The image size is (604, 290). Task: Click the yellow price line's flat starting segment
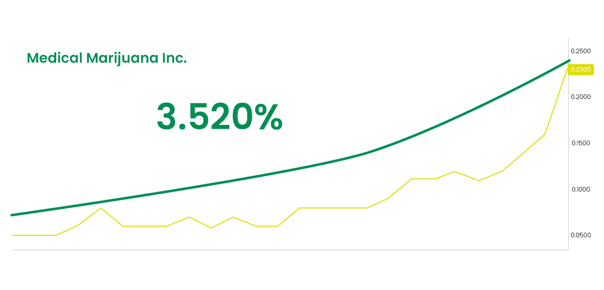click(x=34, y=235)
